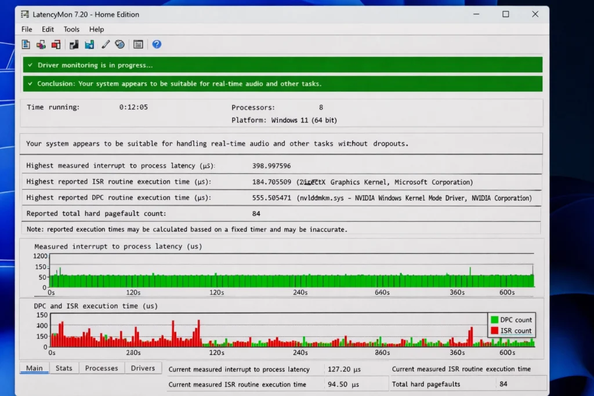Viewport: 594px width, 396px height.
Task: Click the Highest reported DPC routine execution time label
Action: tap(119, 198)
